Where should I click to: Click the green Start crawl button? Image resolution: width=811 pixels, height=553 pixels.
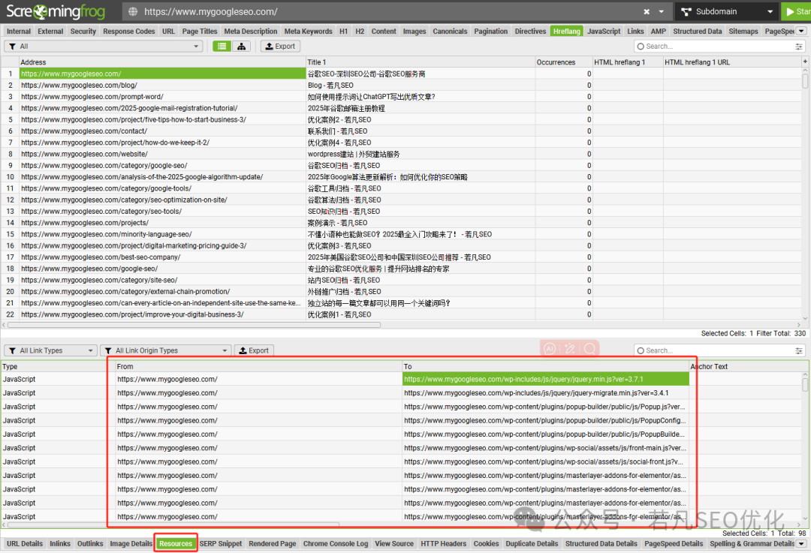pyautogui.click(x=797, y=11)
